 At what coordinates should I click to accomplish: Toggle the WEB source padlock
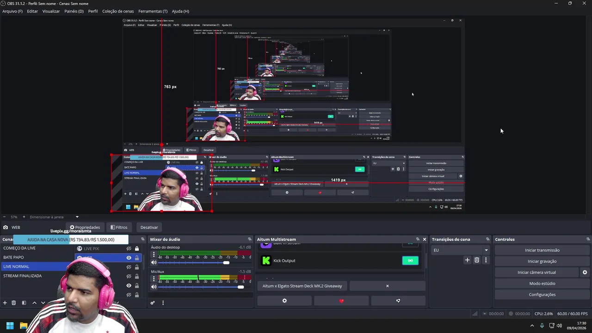[x=137, y=258]
